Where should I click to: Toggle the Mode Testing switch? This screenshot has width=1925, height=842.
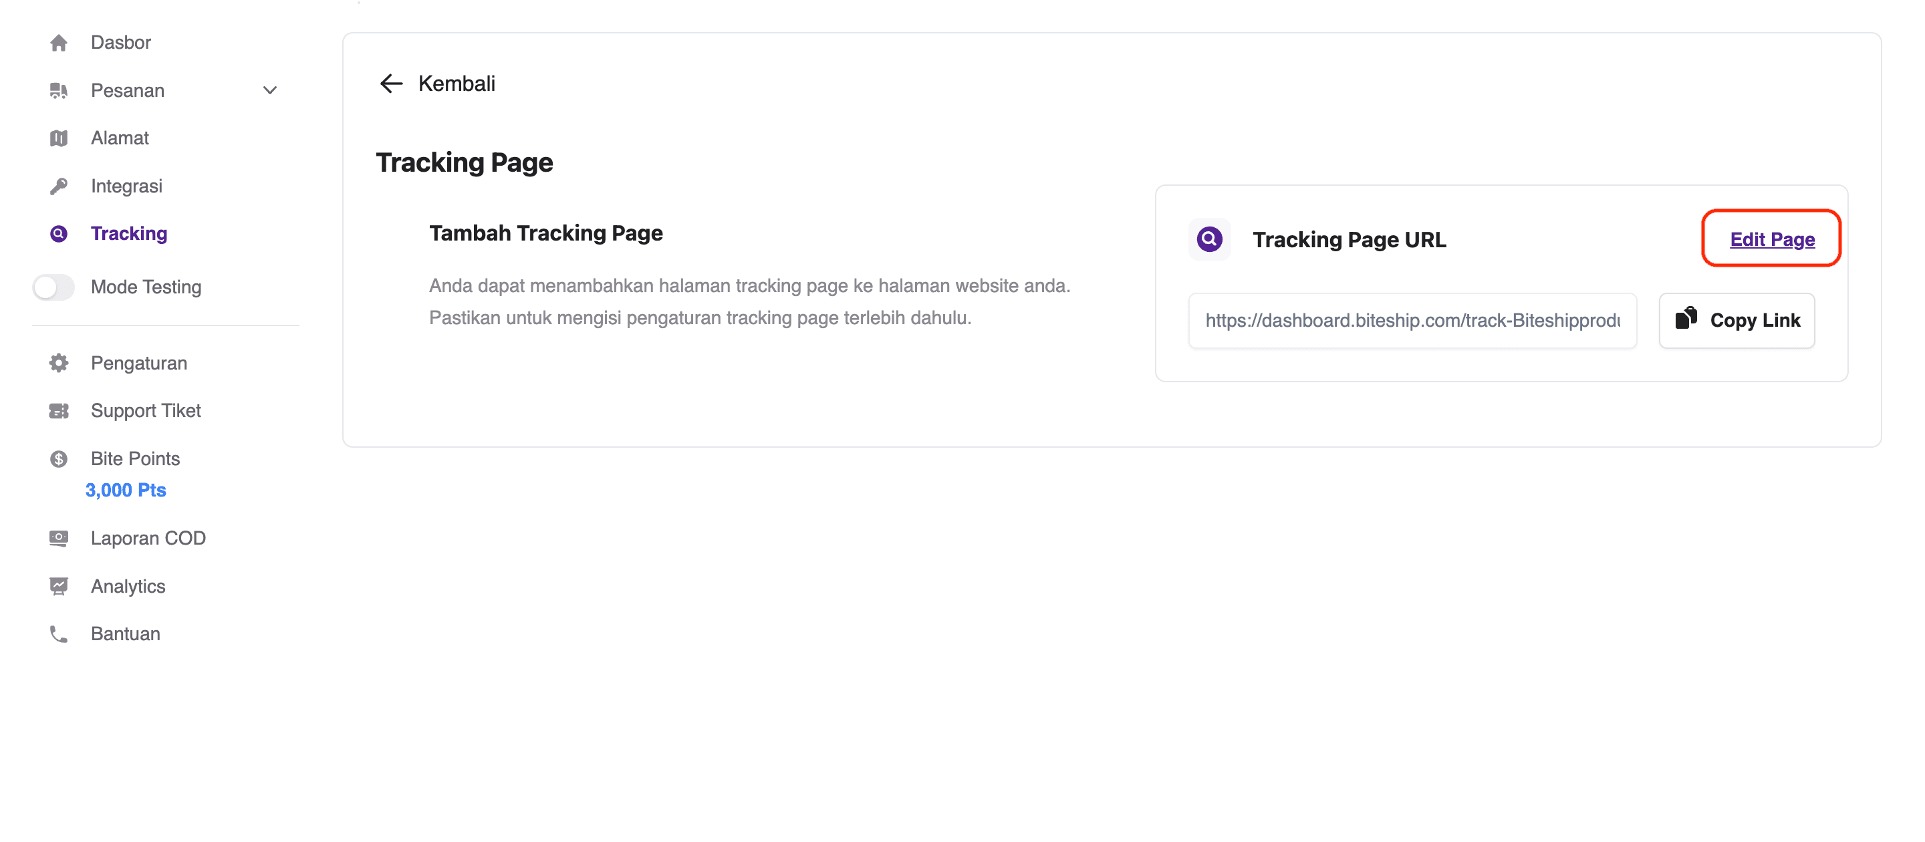coord(53,287)
